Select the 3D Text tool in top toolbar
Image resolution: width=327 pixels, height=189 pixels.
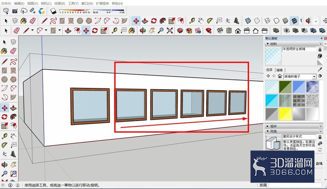point(236,21)
